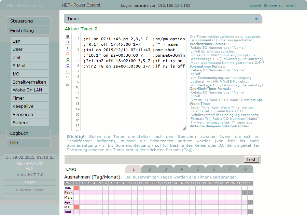Click the 'One-Shot-Timer Format:' help heading
Screen dimensions: 307x215
pos(210,89)
